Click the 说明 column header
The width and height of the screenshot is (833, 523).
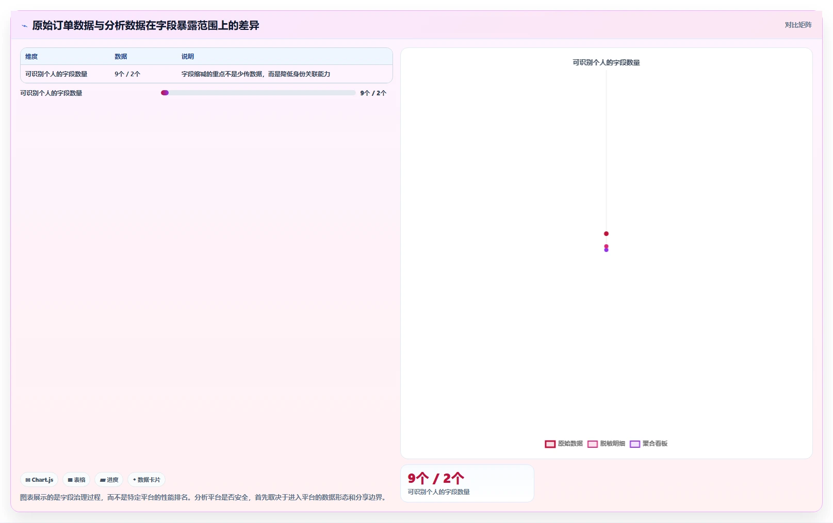[188, 57]
